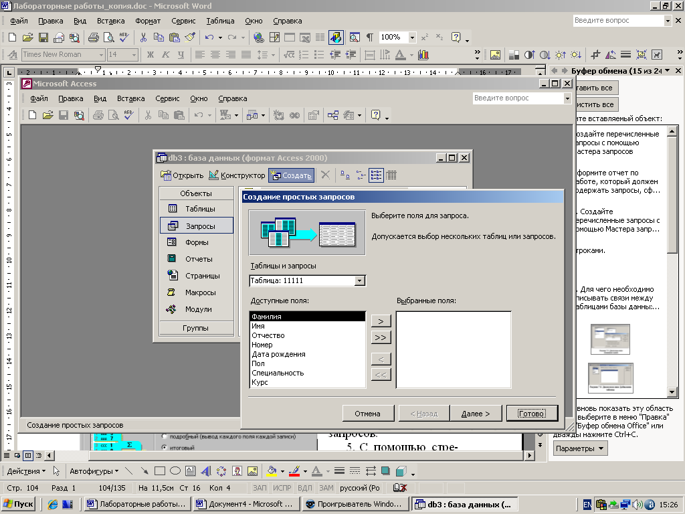Select Специальность in available fields list

pos(308,373)
